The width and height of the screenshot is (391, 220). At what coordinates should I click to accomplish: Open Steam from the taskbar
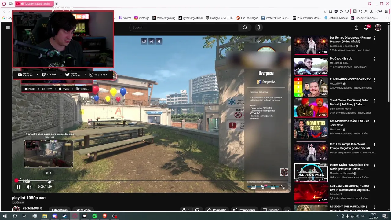(x=64, y=216)
